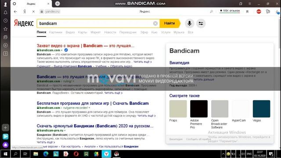Click the yandex.ru address field
The image size is (281, 158).
pos(52,11)
